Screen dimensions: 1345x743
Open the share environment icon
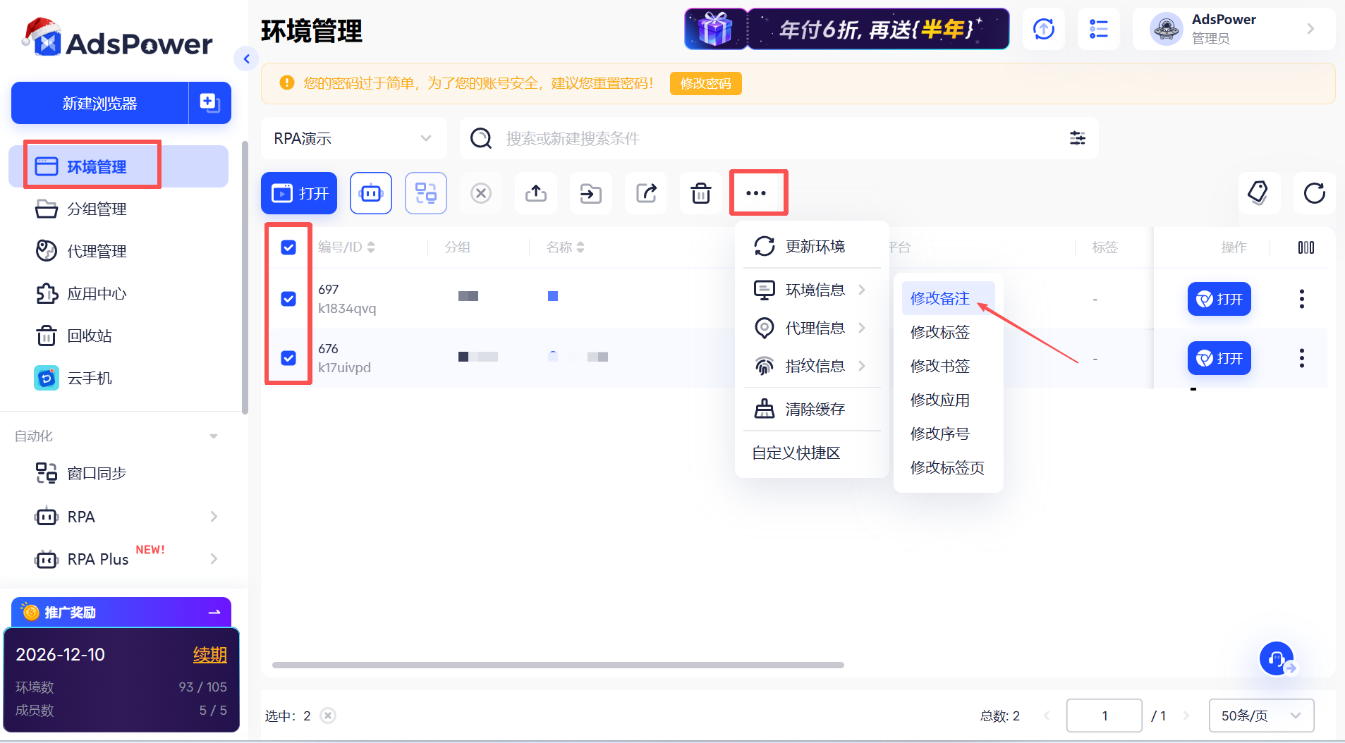[645, 192]
